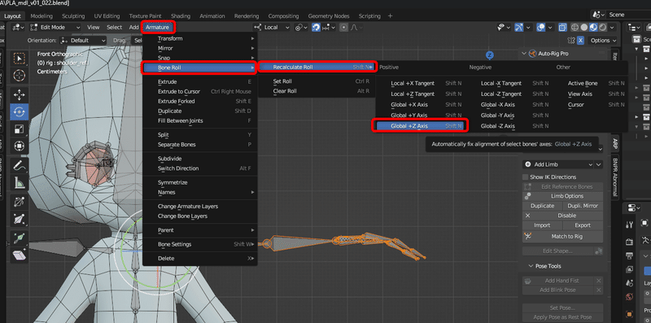Select the Move tool in left toolbar
651x323 pixels.
[19, 94]
